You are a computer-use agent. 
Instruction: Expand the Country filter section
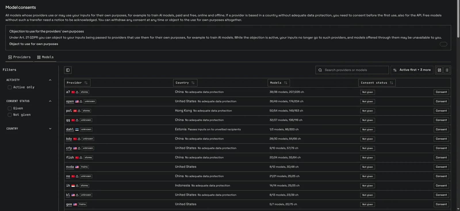[x=50, y=129]
